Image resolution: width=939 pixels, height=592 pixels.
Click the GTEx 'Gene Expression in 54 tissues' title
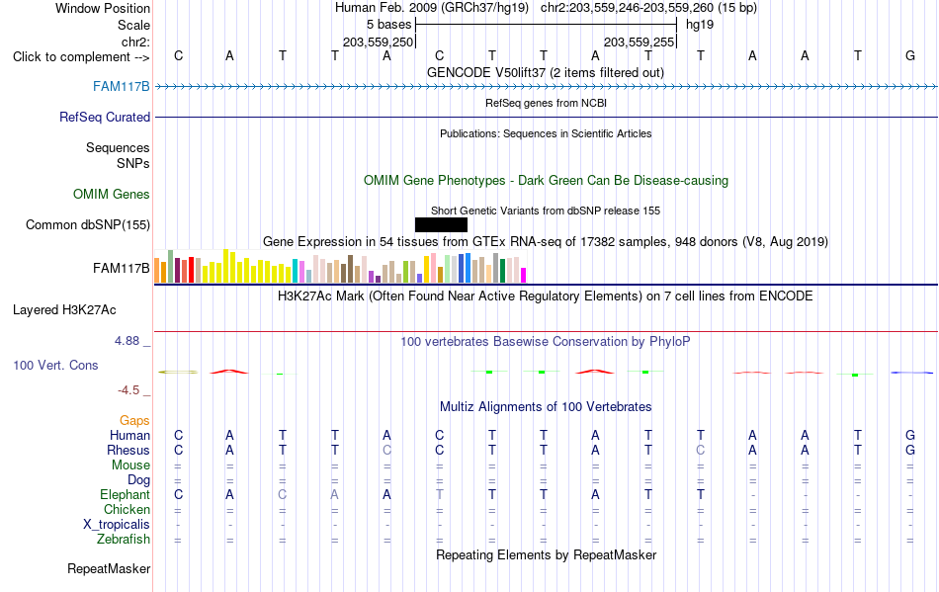546,242
